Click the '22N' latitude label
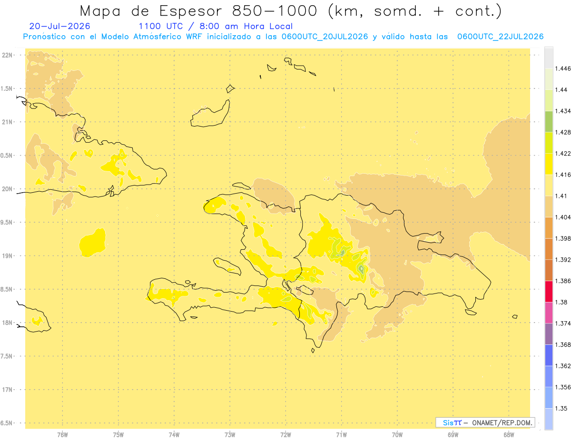Image resolution: width=571 pixels, height=441 pixels. point(8,55)
